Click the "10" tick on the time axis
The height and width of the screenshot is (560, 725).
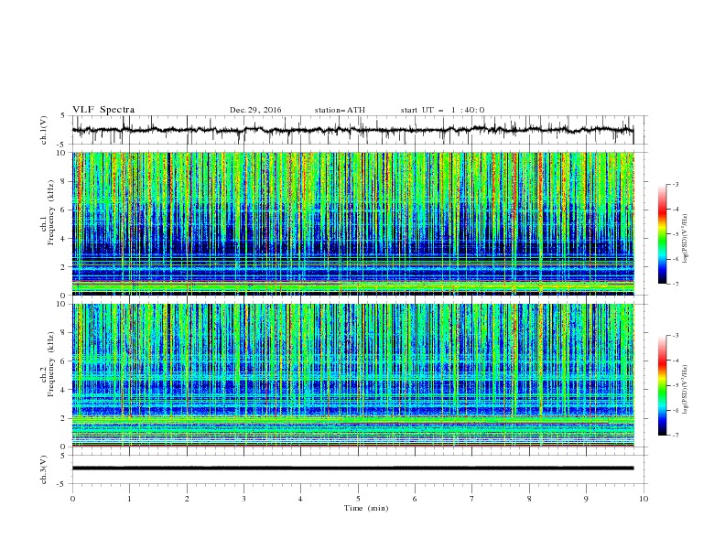[644, 499]
